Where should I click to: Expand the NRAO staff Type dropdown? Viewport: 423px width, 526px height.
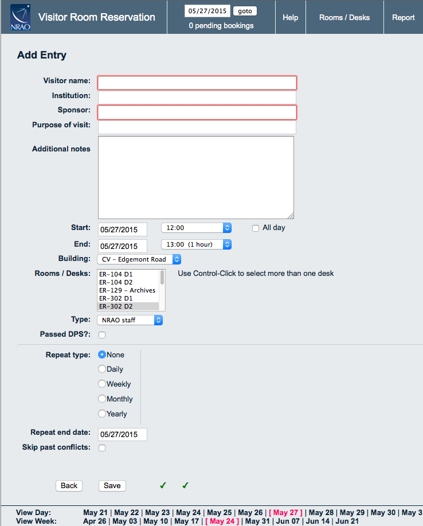point(130,320)
